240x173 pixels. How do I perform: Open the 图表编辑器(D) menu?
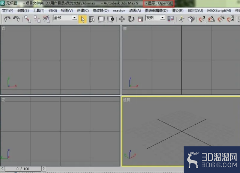click(x=156, y=11)
